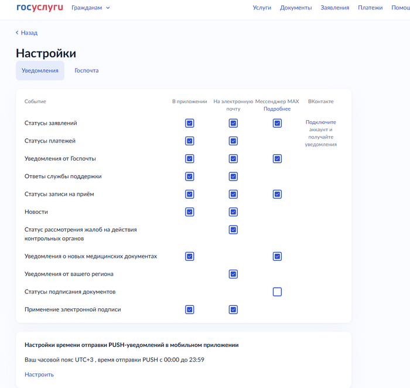Expand the Гражданам dropdown
410x388 pixels.
[90, 8]
